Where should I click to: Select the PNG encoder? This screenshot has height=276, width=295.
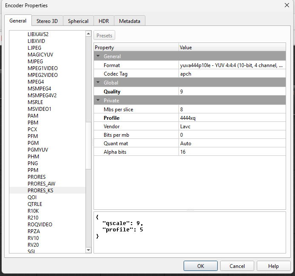tap(33, 163)
